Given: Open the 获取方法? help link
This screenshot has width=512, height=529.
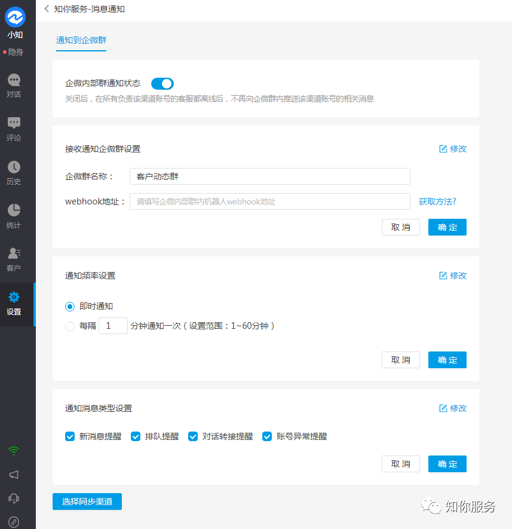Looking at the screenshot, I should point(437,201).
